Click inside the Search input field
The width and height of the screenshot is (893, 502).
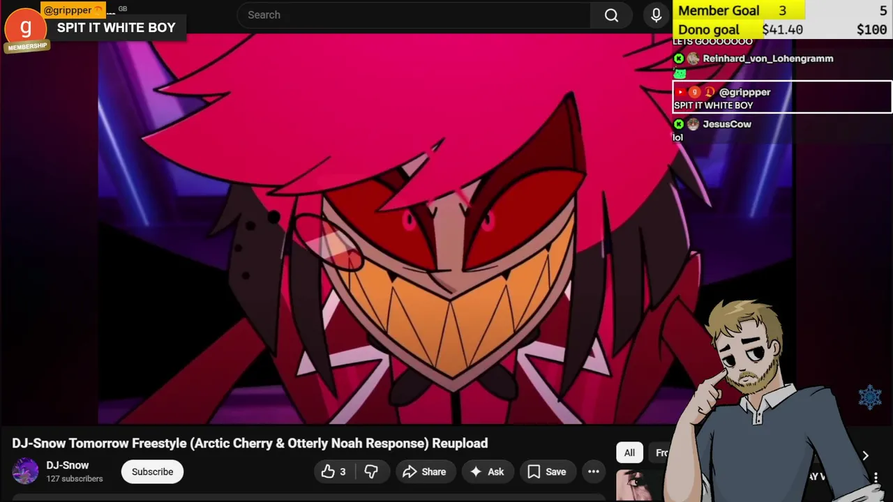coord(414,15)
